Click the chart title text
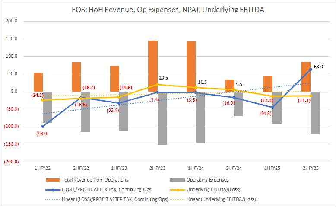 [168, 10]
